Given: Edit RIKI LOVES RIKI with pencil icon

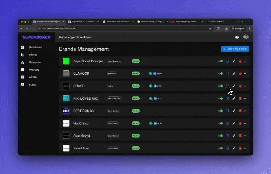Looking at the screenshot, I should pos(234,99).
